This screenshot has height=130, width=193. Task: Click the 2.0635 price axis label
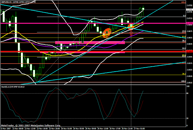pos(190,44)
